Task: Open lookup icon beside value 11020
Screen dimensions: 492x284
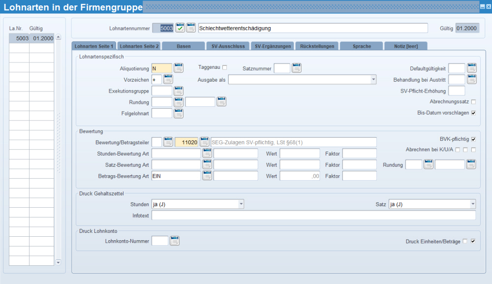Action: pyautogui.click(x=205, y=142)
